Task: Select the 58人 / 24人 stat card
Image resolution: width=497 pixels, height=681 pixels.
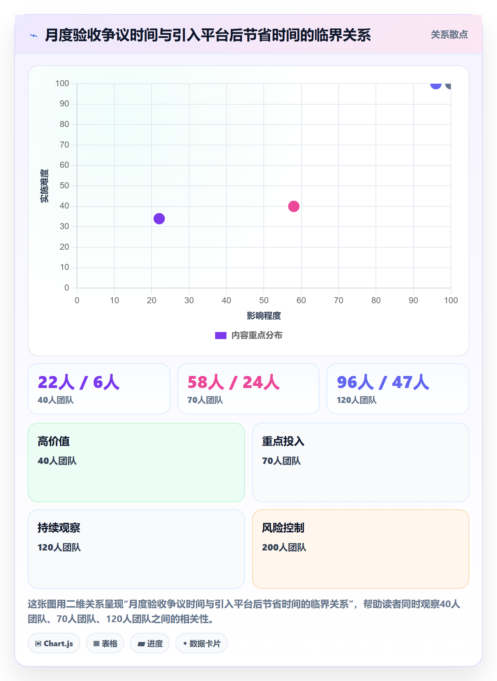Action: tap(248, 389)
